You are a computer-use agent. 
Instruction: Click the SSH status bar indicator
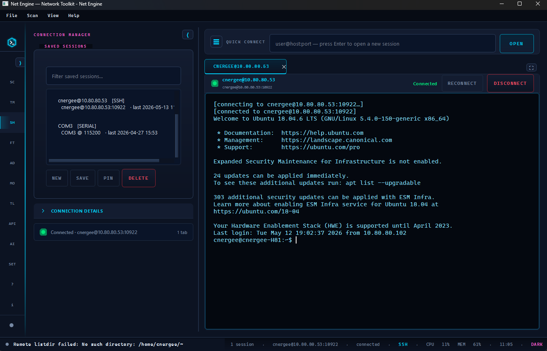point(403,344)
